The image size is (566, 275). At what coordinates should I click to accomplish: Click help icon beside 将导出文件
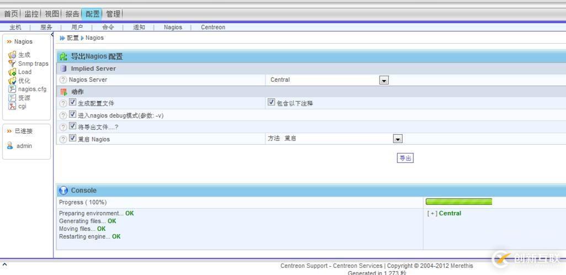click(63, 127)
